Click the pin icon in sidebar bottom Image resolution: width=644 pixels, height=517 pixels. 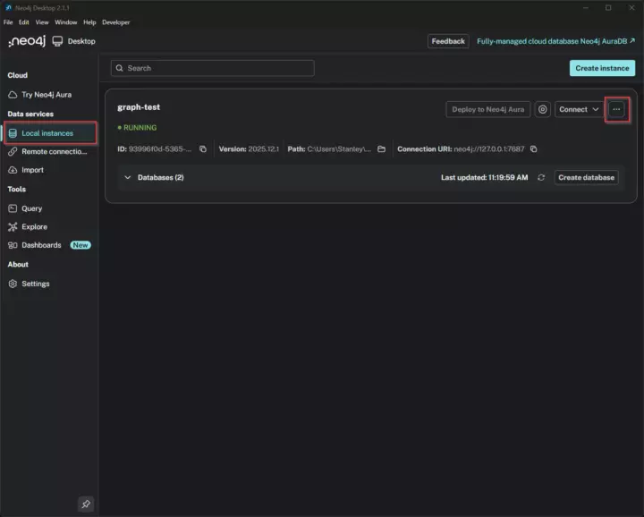tap(86, 504)
